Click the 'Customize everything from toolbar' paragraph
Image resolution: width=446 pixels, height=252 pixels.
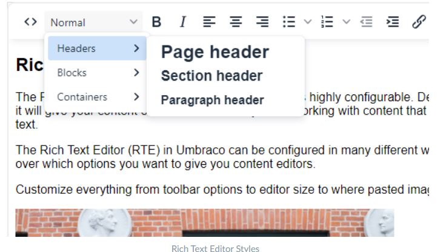click(x=222, y=190)
